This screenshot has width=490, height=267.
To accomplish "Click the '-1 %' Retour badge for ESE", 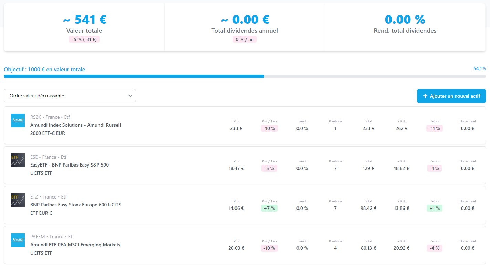I will [435, 168].
